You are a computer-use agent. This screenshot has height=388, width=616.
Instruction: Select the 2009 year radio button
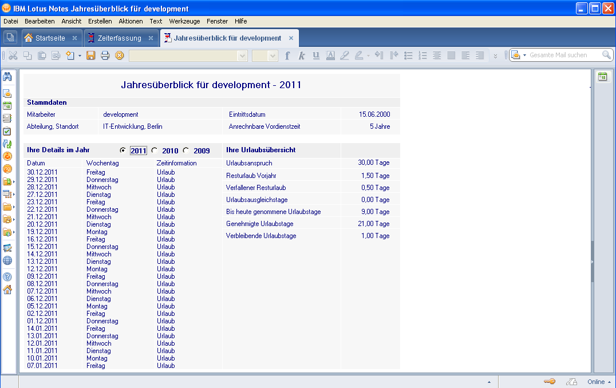186,150
